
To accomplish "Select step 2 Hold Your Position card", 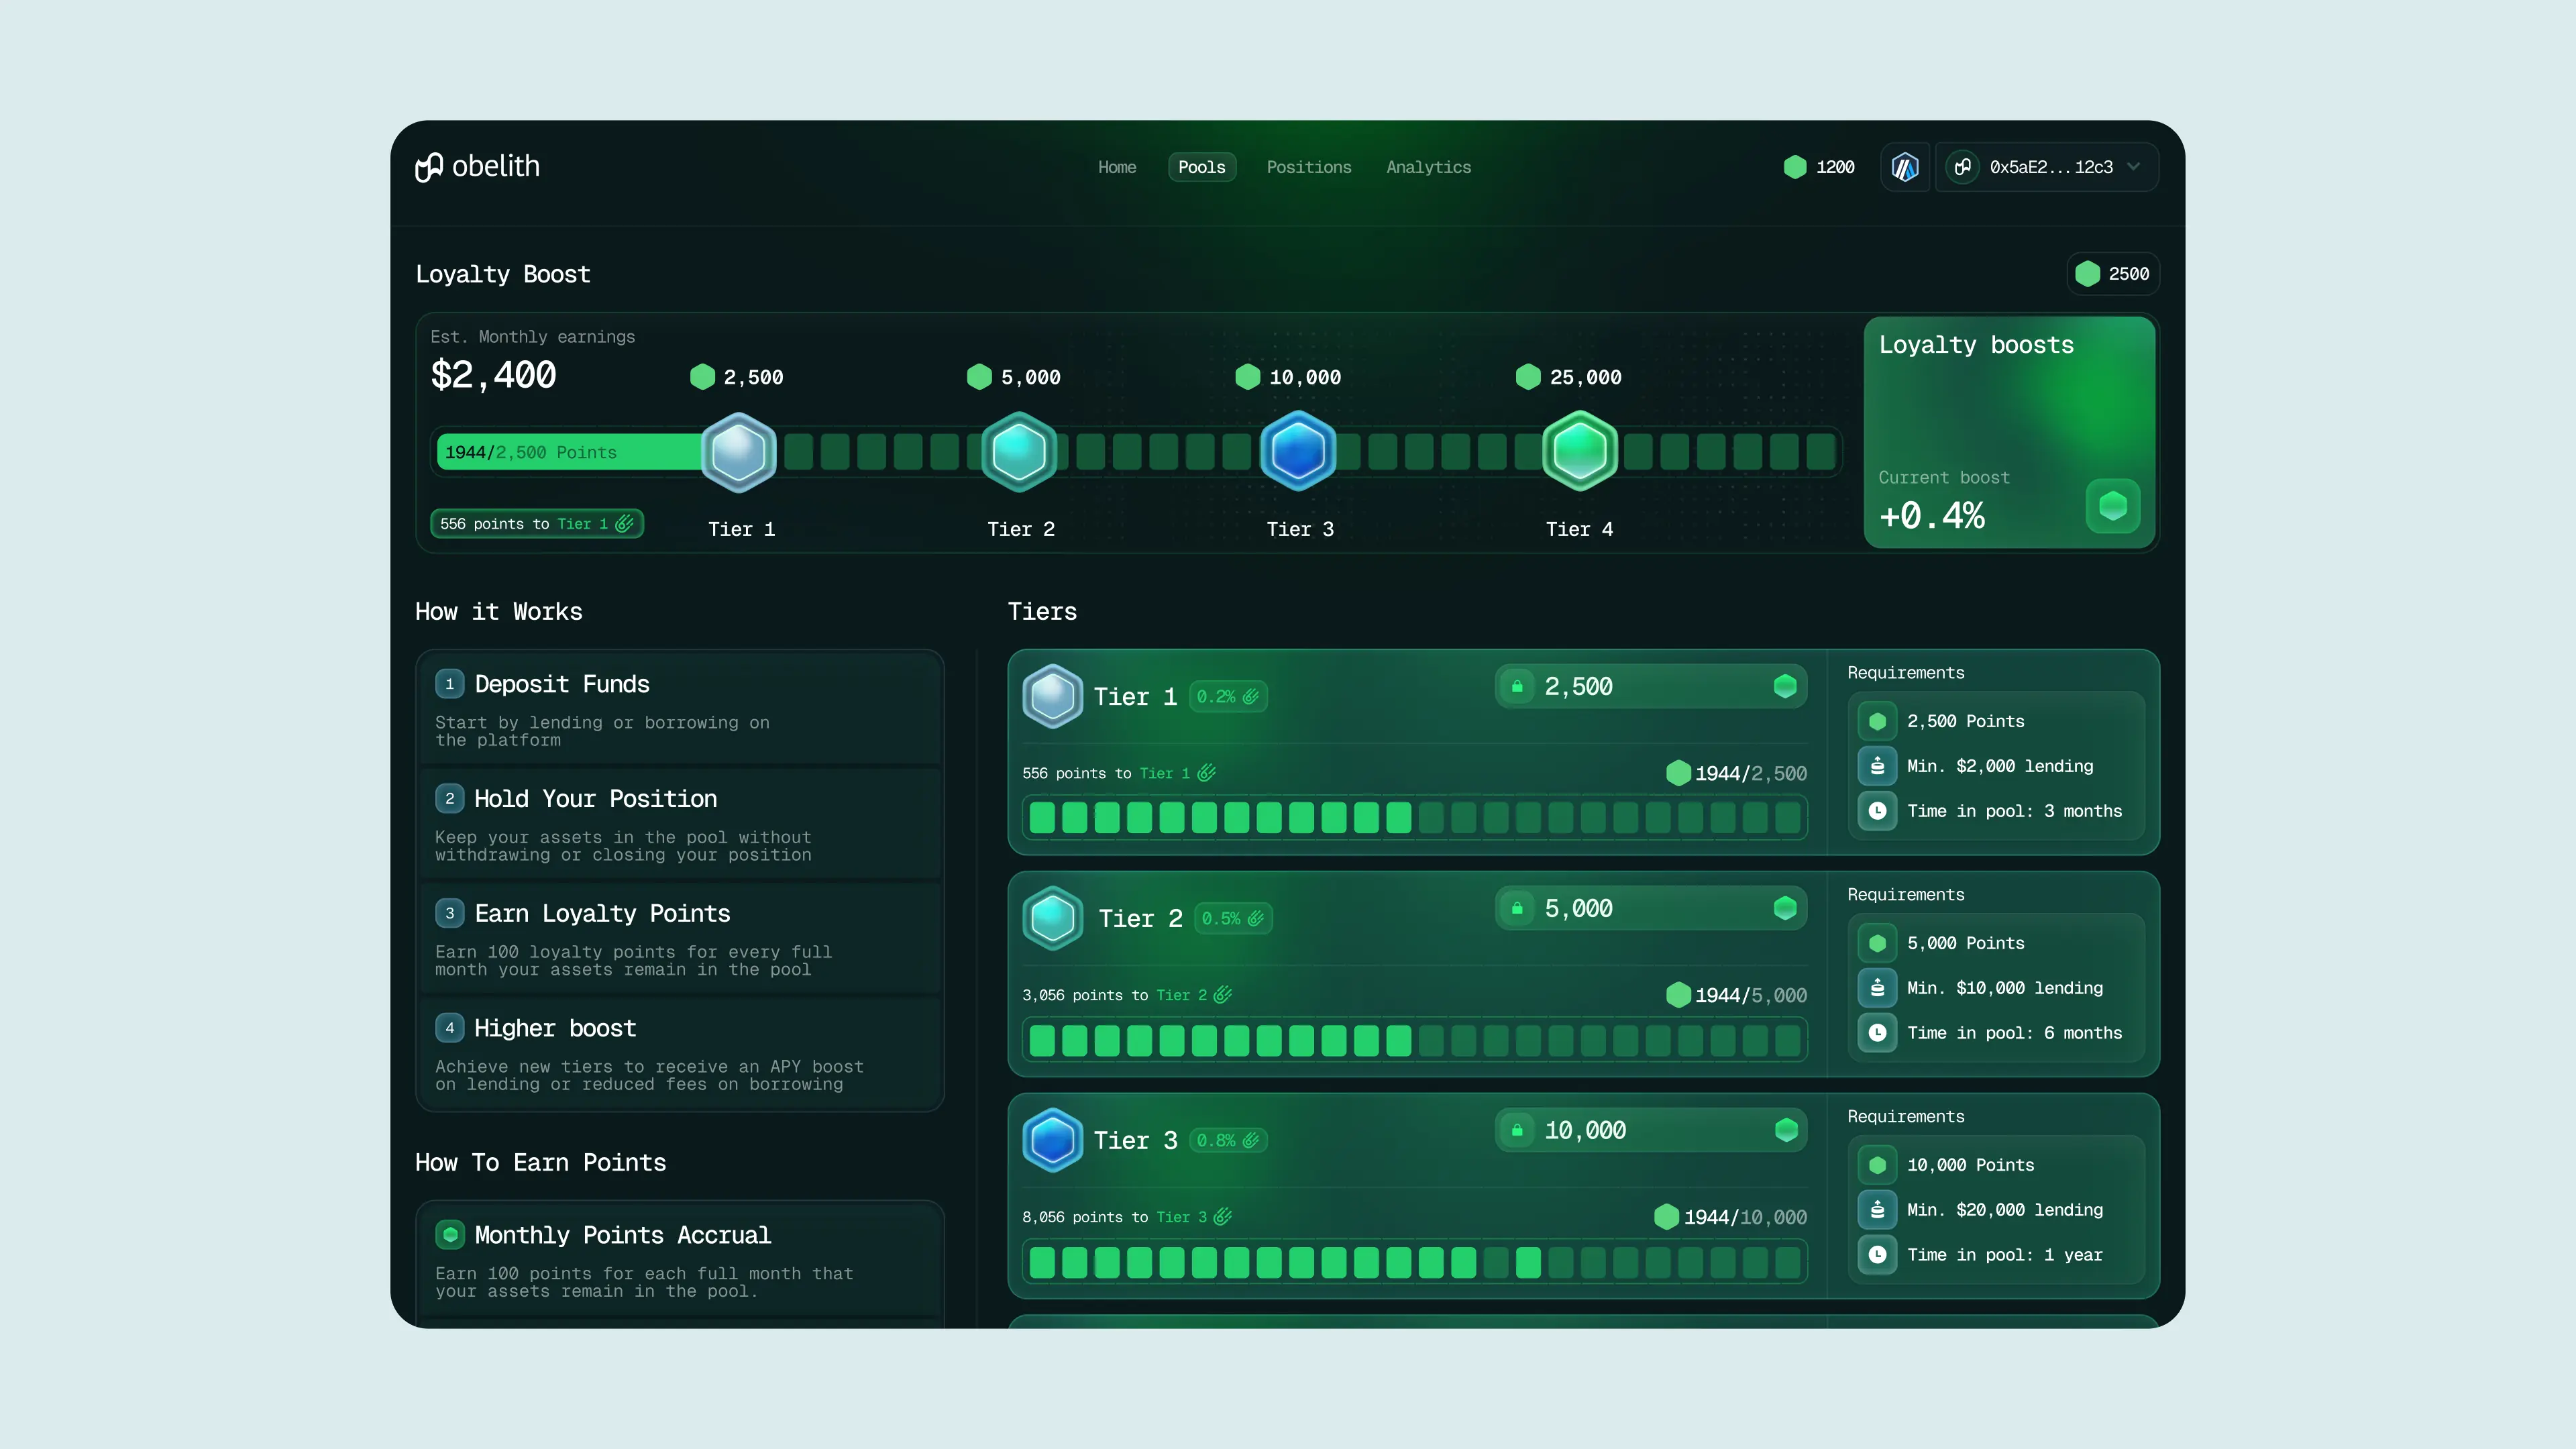I will point(680,824).
